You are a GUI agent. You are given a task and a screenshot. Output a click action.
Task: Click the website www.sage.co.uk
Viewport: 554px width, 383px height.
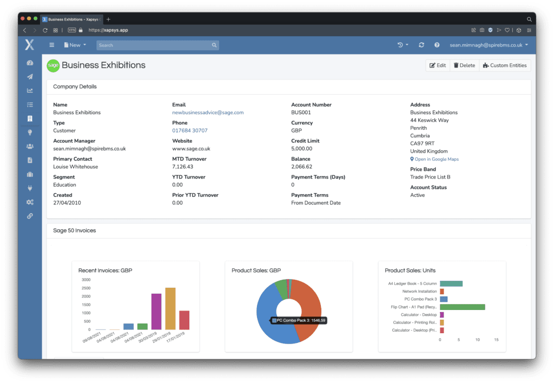(191, 148)
